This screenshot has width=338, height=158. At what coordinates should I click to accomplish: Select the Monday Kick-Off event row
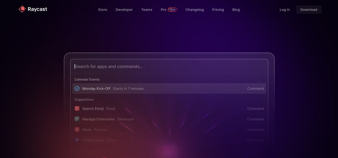click(x=169, y=88)
